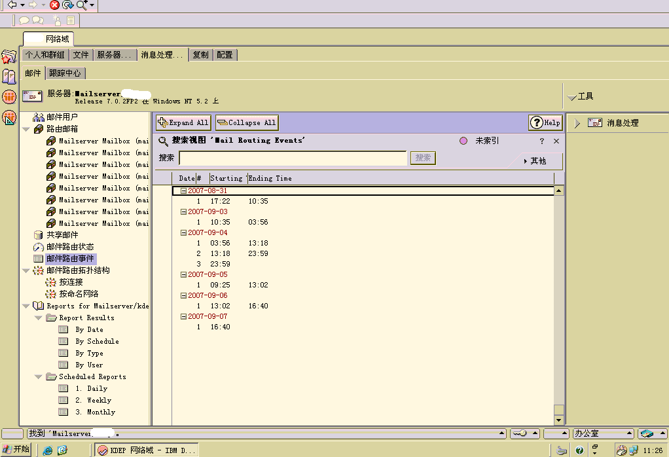Click the mail server envelope icon
Viewport: 669px width, 457px height.
tap(32, 96)
